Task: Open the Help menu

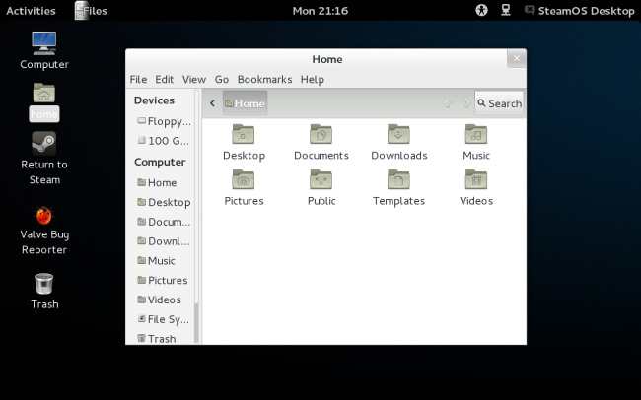Action: tap(313, 79)
